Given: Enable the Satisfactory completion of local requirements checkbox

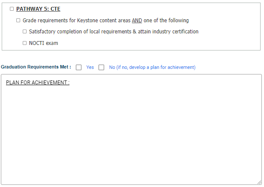Looking at the screenshot, I should 25,32.
